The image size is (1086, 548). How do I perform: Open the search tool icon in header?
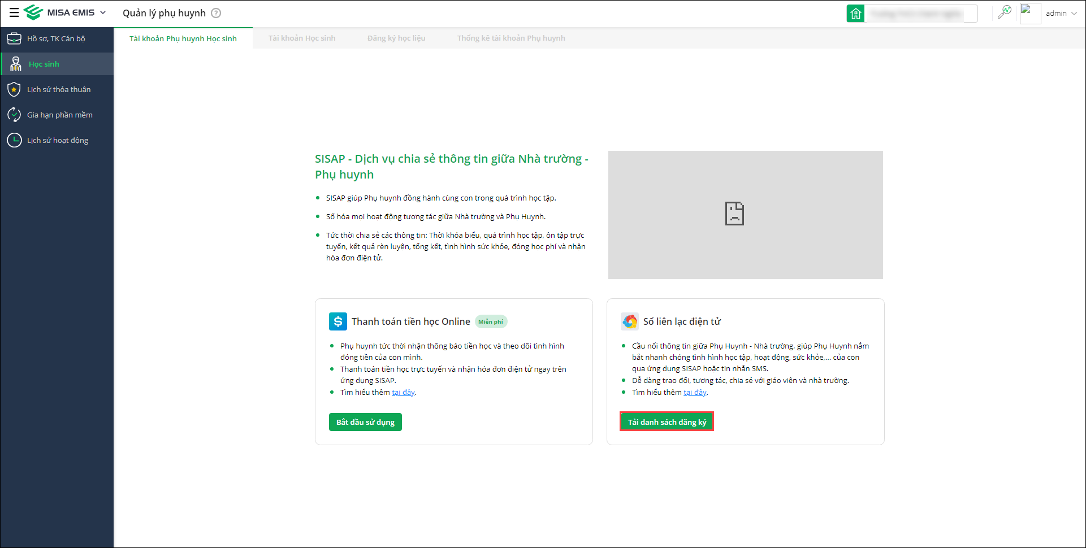[1005, 12]
